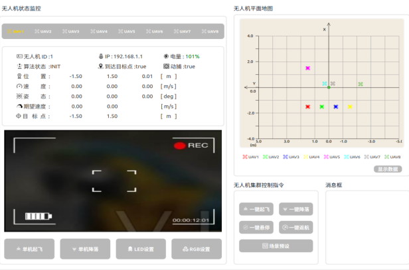Viewport: 409px width, 270px height.
Task: Click the 期望速度 gauge icon
Action: click(x=19, y=107)
